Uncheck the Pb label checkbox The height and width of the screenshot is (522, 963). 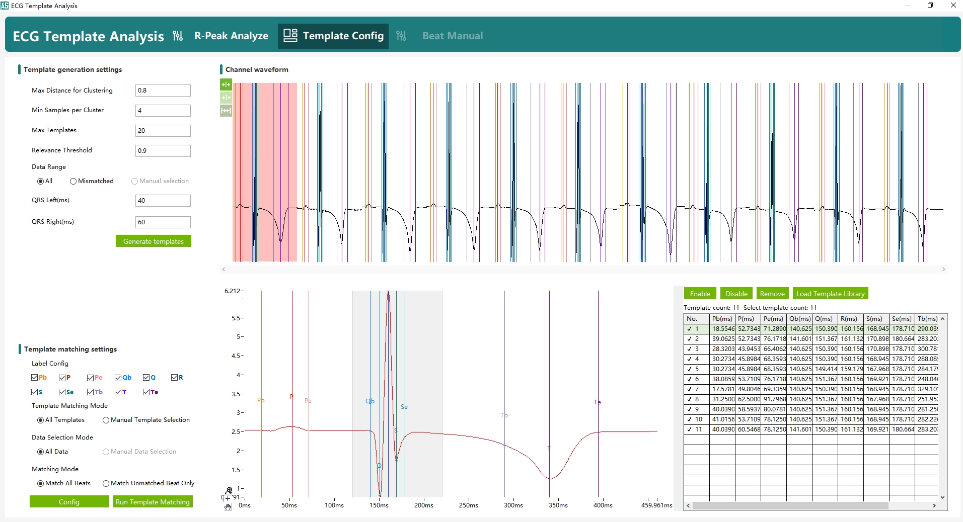35,378
